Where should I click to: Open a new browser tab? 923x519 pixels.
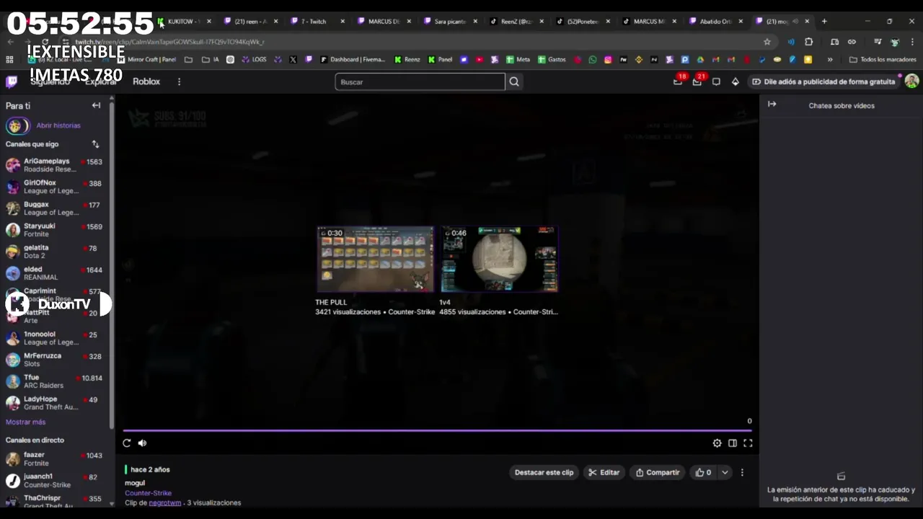point(824,22)
